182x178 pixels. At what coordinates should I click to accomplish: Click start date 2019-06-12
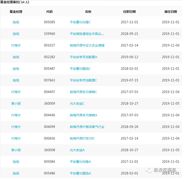coord(129,57)
